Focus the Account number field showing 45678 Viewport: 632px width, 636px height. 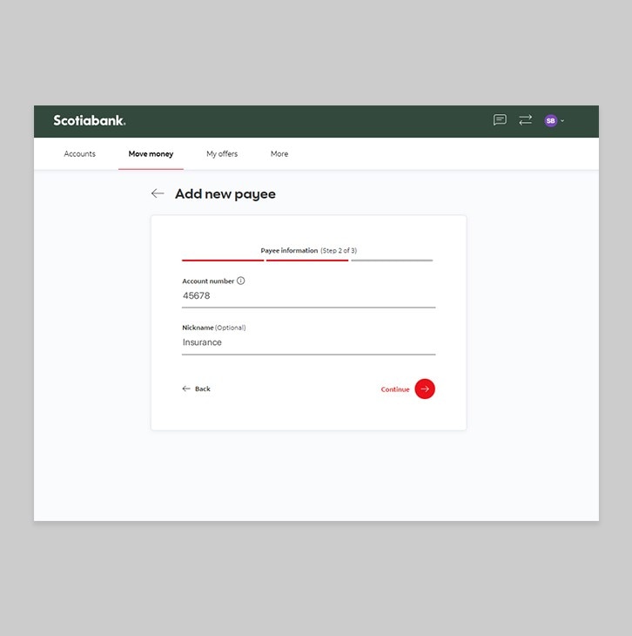308,296
